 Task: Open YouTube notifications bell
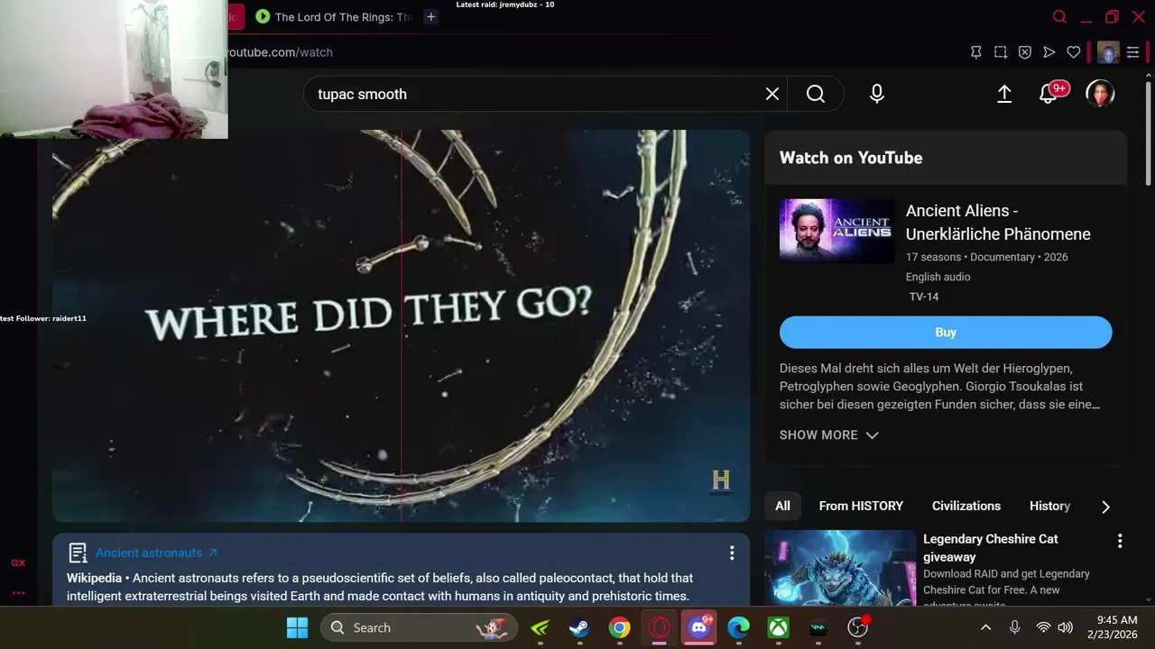tap(1049, 94)
